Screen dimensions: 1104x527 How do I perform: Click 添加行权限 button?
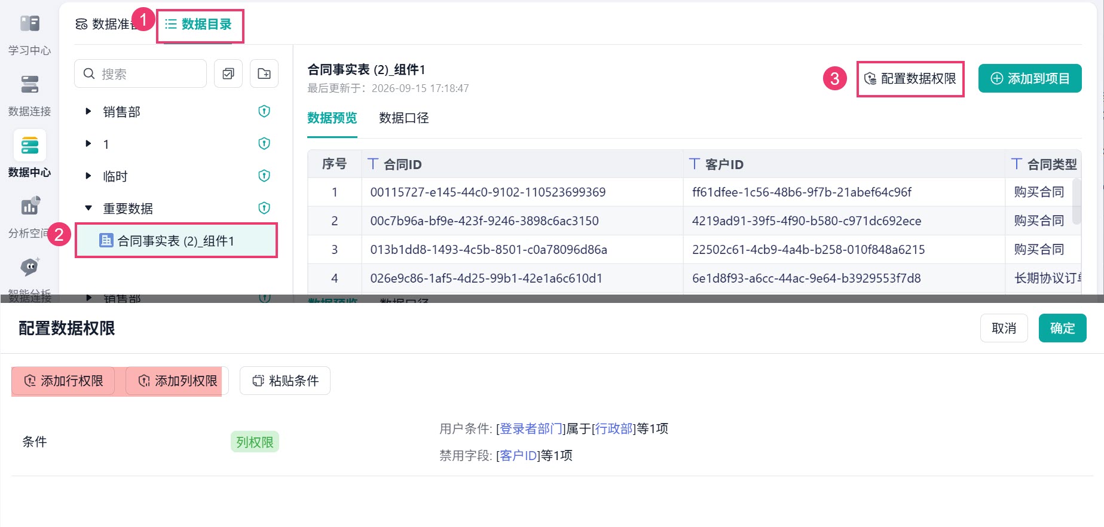pyautogui.click(x=63, y=381)
